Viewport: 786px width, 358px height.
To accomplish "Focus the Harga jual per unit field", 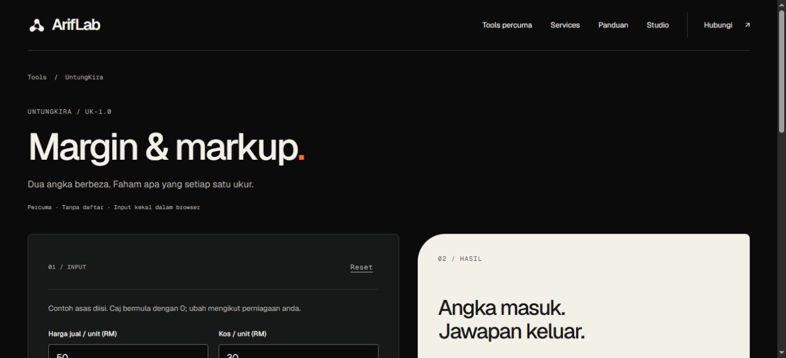I will click(x=128, y=351).
